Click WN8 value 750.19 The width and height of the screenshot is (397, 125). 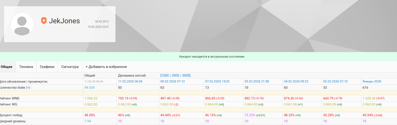123,98
